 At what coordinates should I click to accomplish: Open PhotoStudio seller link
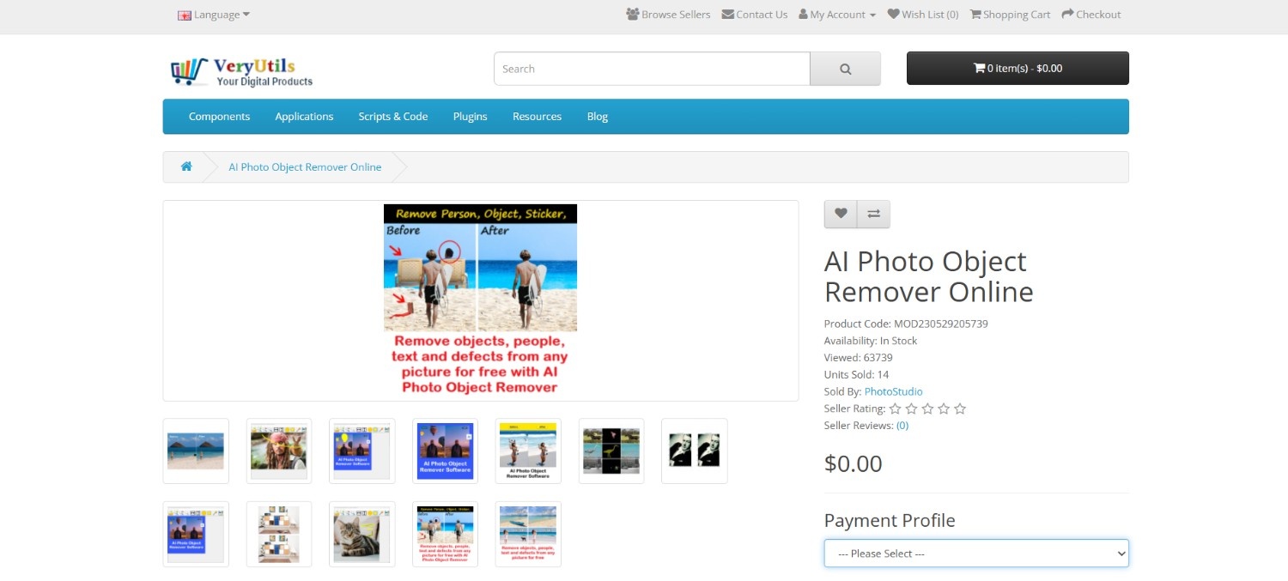tap(893, 391)
